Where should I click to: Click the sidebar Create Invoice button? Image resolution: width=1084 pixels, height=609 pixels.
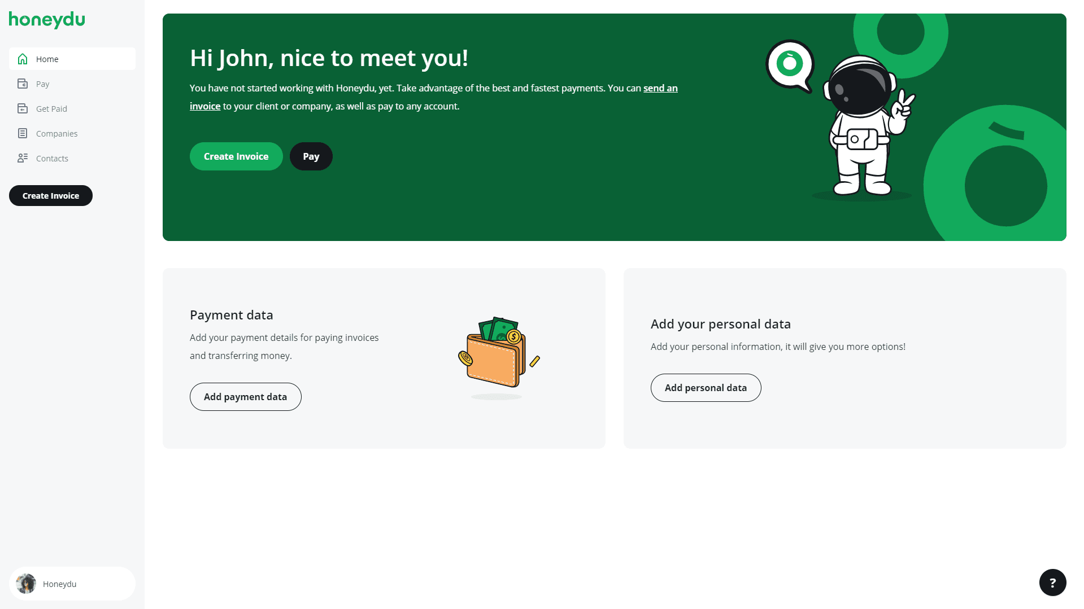coord(51,196)
